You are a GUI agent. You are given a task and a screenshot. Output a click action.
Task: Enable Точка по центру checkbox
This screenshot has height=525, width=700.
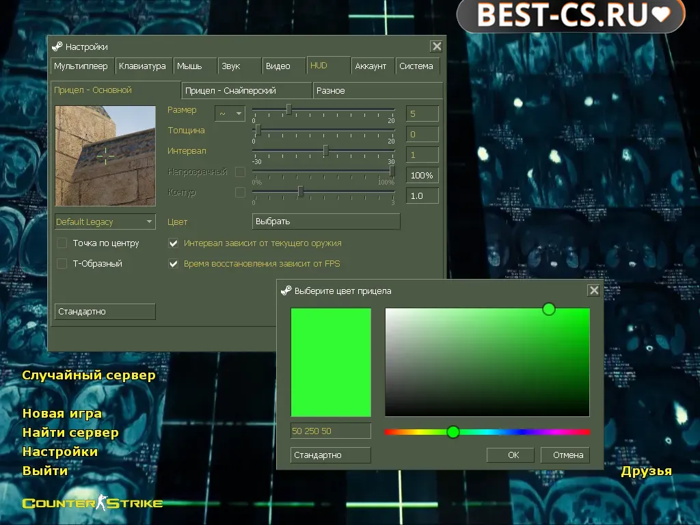coord(62,243)
